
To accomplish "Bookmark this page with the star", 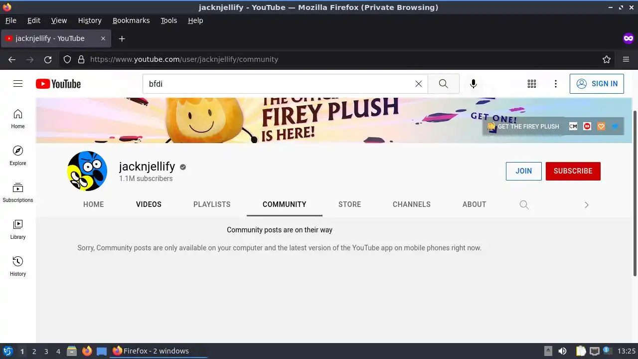I will [x=607, y=59].
